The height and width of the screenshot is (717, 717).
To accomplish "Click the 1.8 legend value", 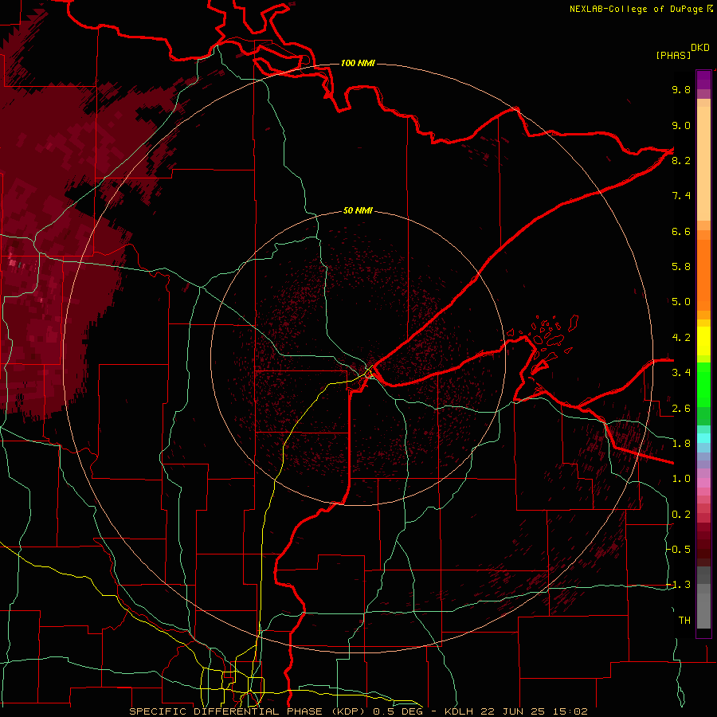I will (681, 444).
